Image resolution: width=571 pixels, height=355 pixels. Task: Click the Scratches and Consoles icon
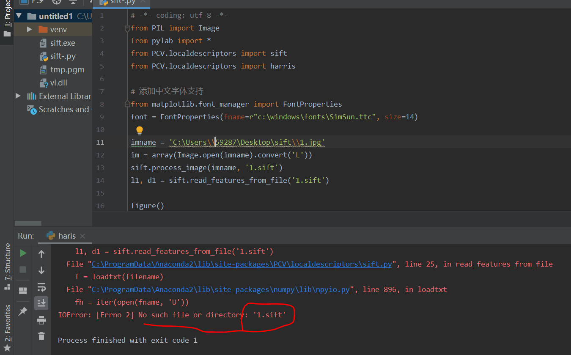click(x=32, y=110)
